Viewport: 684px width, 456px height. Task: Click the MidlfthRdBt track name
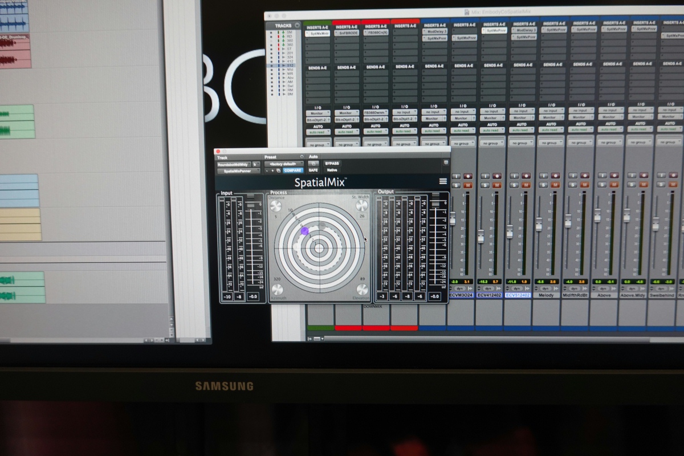(x=575, y=295)
